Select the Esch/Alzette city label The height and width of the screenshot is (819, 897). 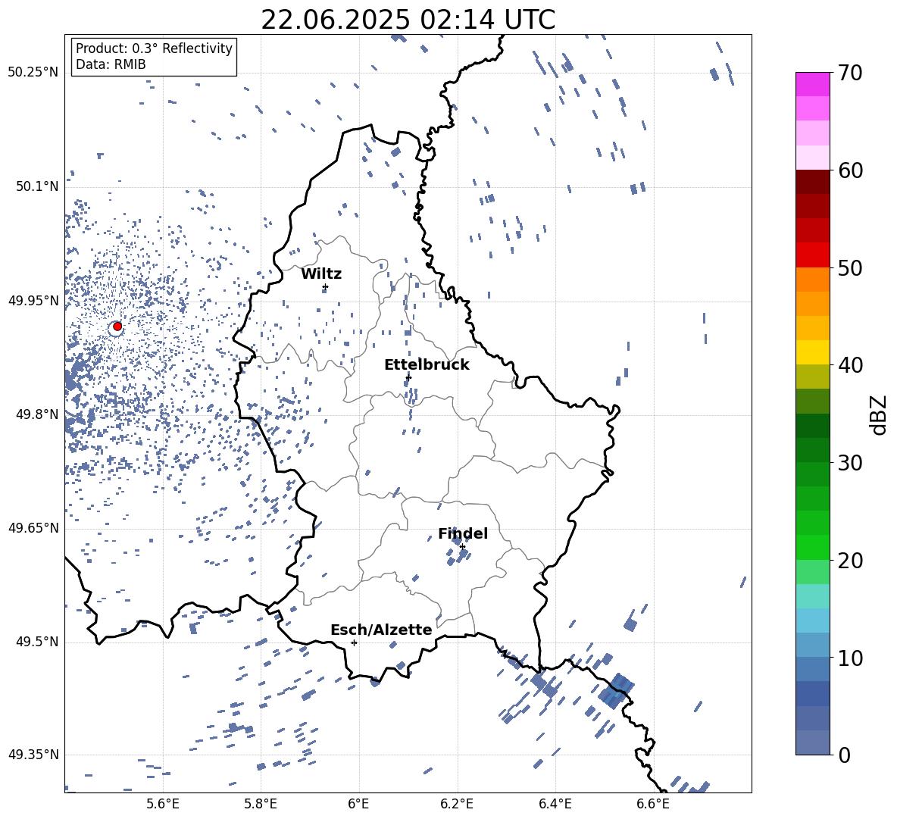click(x=381, y=630)
